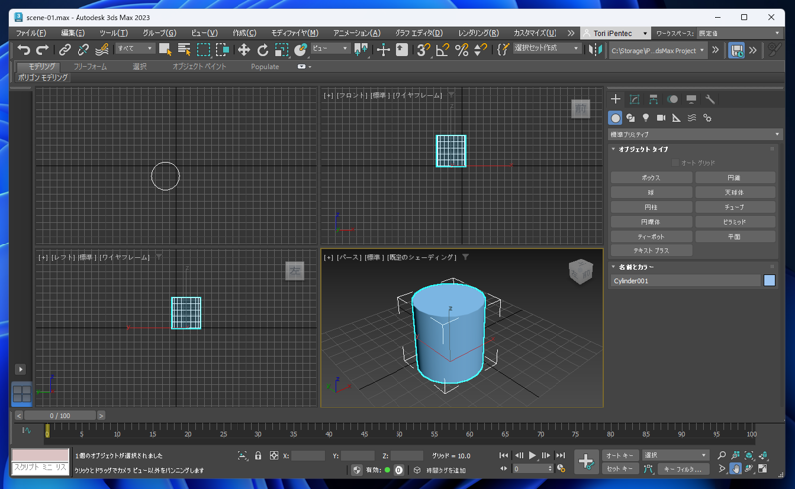Screen dimensions: 795x489
Task: Collapse the オブジェクト タイプ rollout
Action: click(x=641, y=150)
